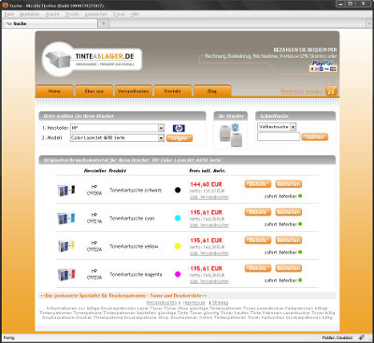
Task: Open the Kontakt navigation tab
Action: 172,91
